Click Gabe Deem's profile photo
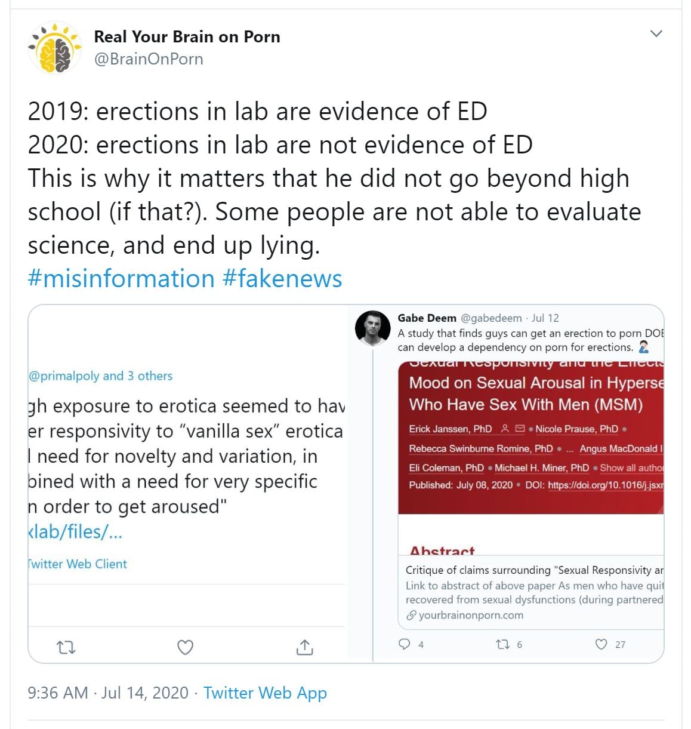Screen dimensions: 691x729 click(372, 328)
